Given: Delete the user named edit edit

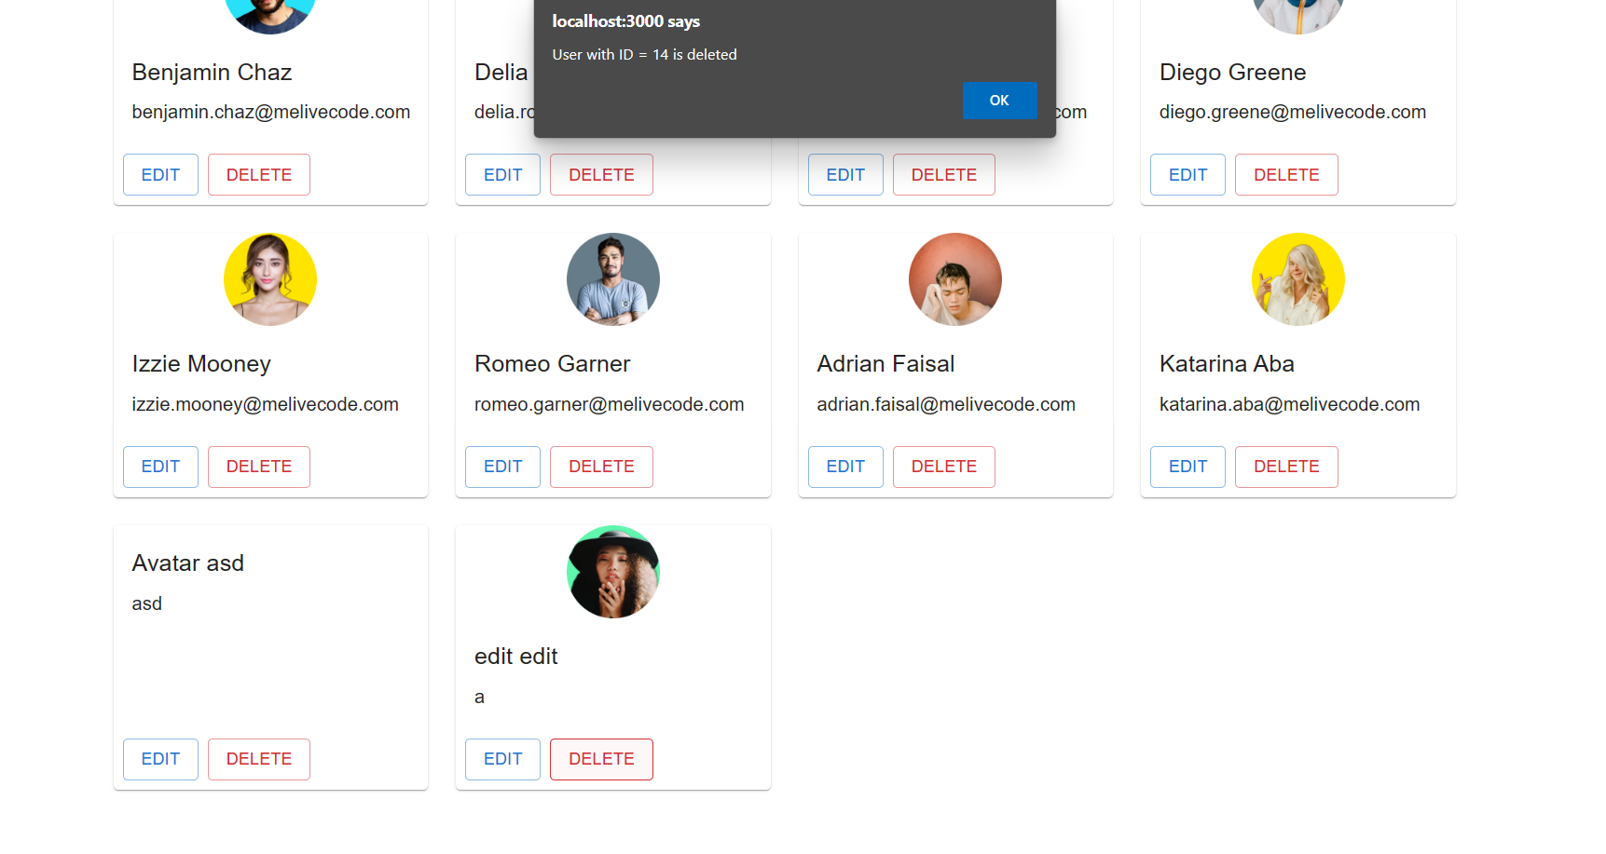Looking at the screenshot, I should coord(601,759).
